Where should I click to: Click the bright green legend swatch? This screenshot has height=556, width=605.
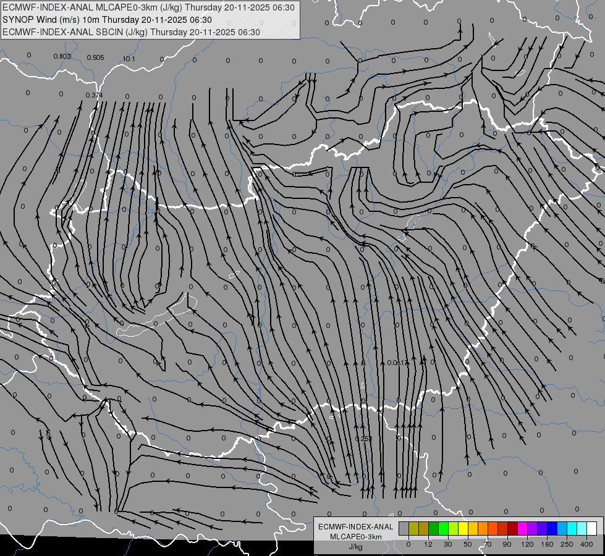coord(443,528)
